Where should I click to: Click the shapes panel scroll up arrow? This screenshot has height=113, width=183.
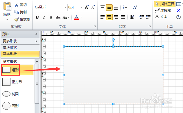37,61
